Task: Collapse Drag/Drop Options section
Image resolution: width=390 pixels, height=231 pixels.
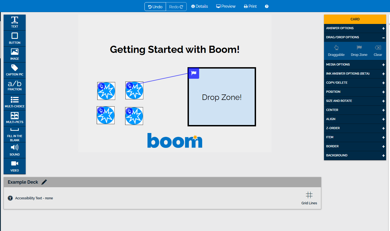Action: coord(355,37)
